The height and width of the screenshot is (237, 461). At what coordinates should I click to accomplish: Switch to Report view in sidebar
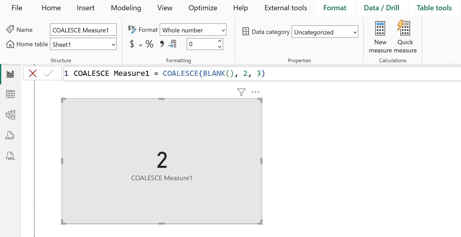point(10,74)
